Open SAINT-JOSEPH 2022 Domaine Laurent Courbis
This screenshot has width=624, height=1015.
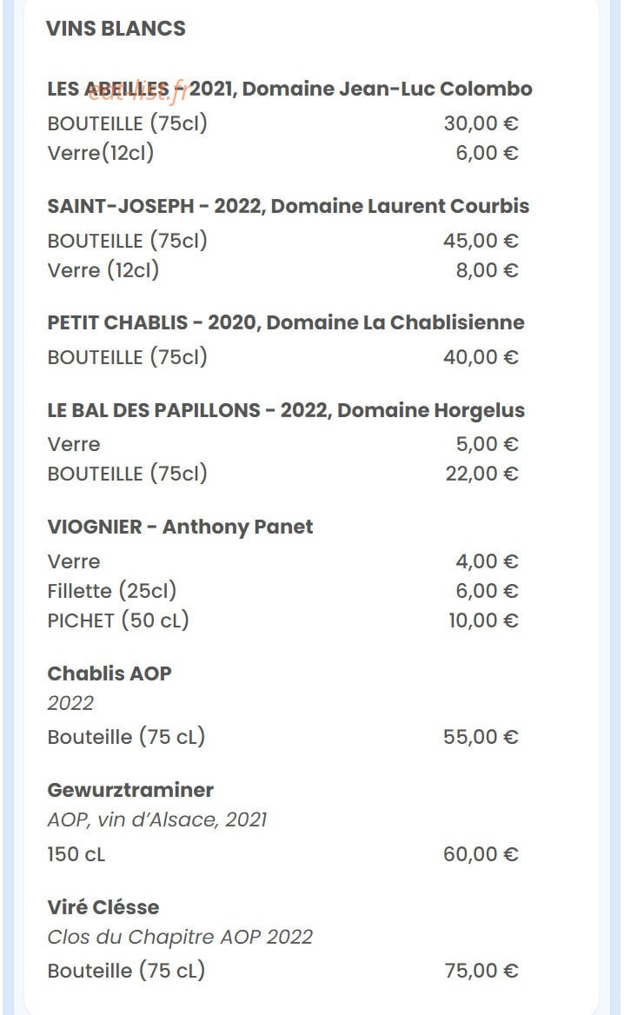click(x=288, y=206)
